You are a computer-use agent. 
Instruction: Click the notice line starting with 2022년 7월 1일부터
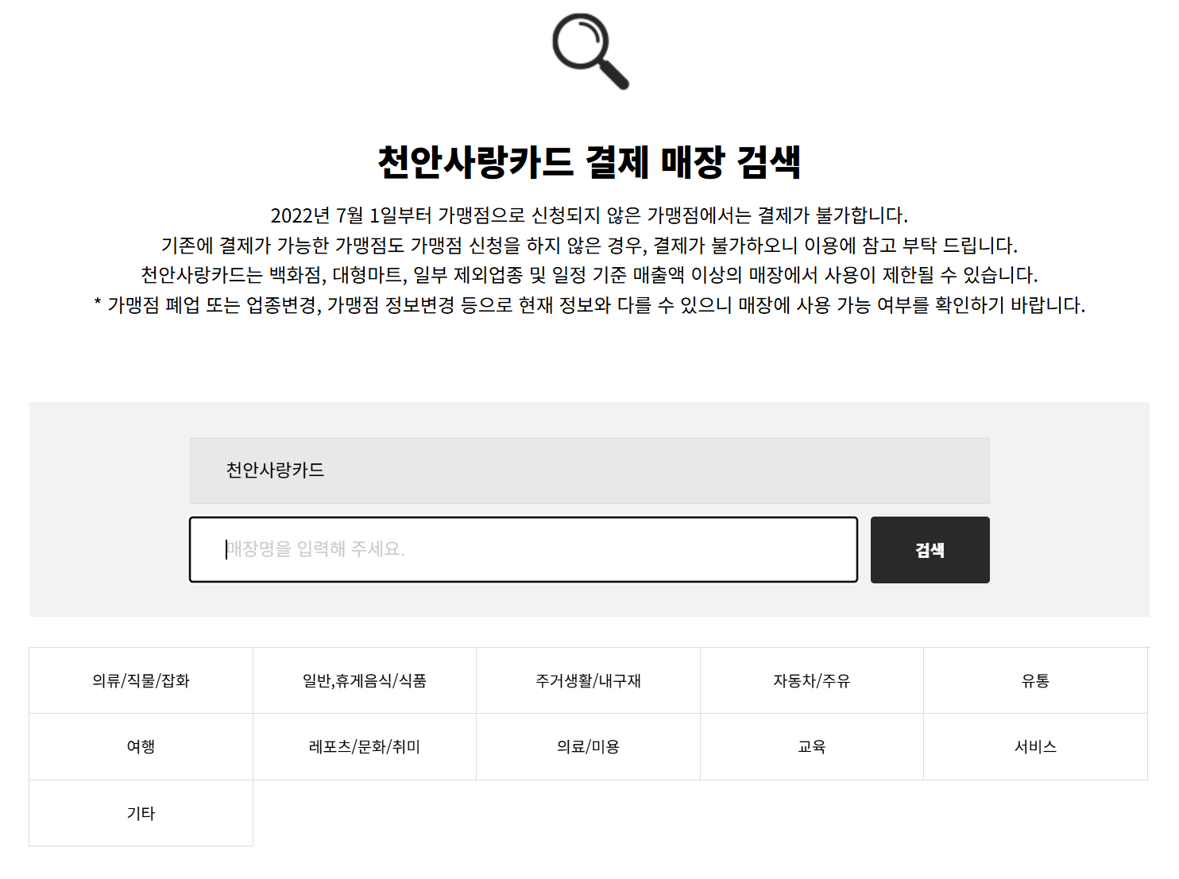point(589,215)
